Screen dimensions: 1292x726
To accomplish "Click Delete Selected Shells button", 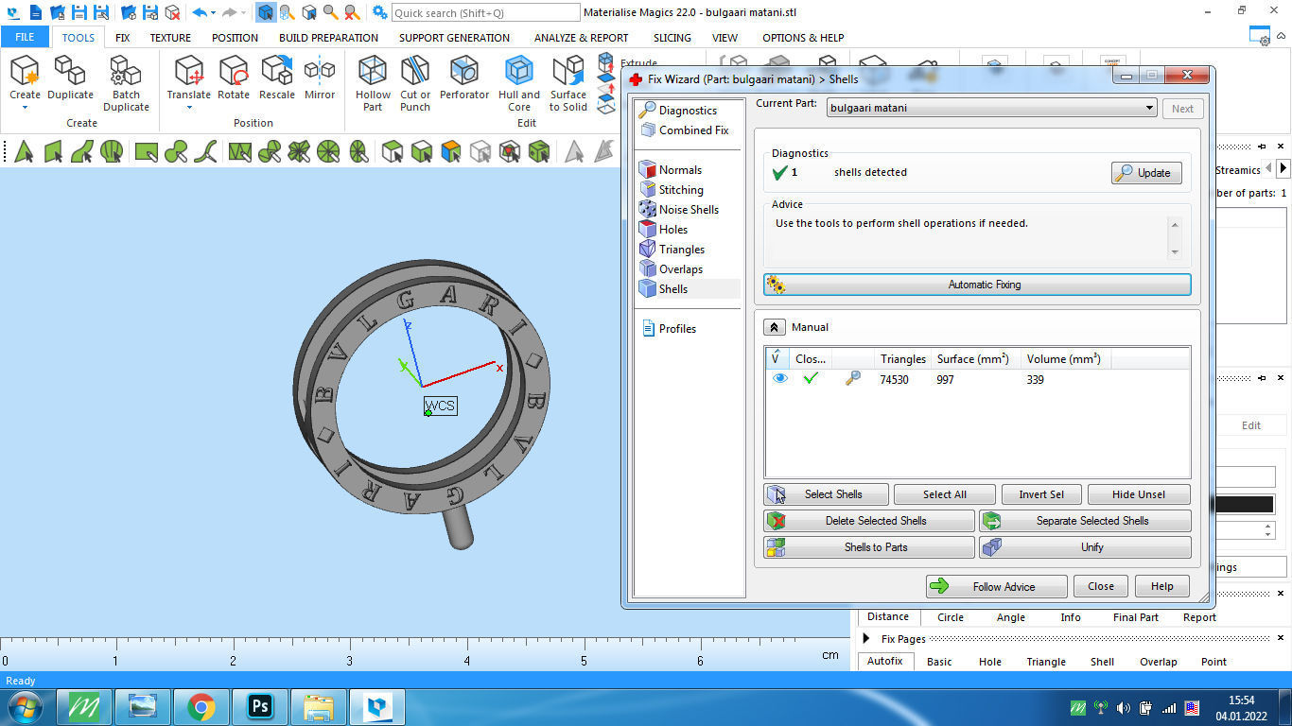I will point(869,521).
